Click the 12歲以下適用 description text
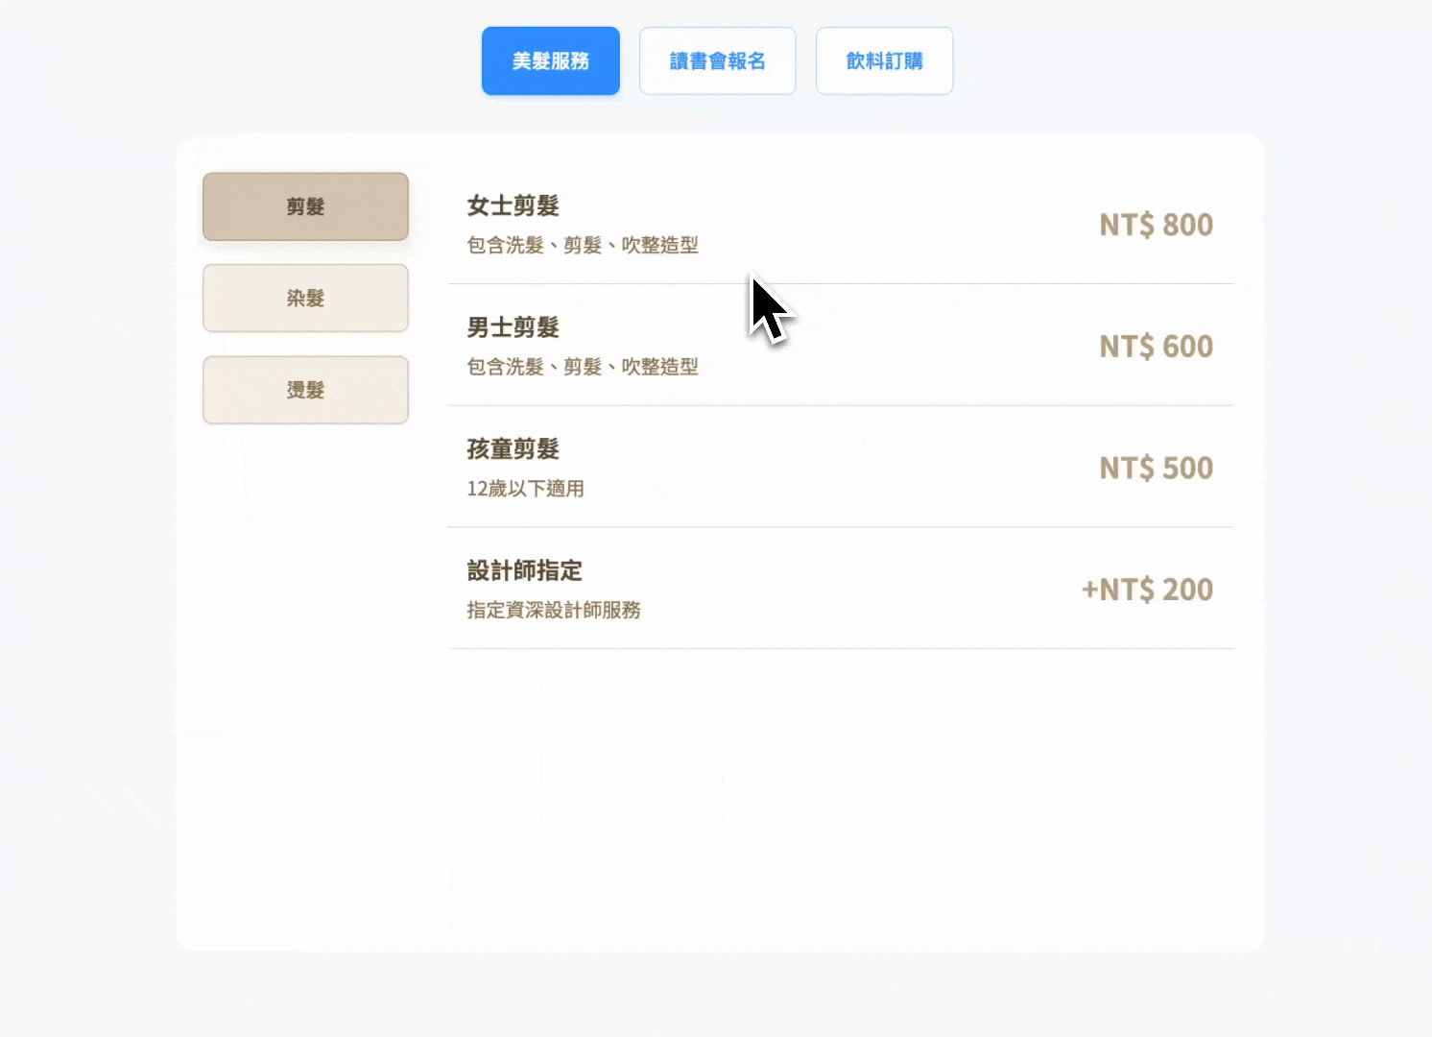This screenshot has height=1037, width=1432. (x=525, y=489)
